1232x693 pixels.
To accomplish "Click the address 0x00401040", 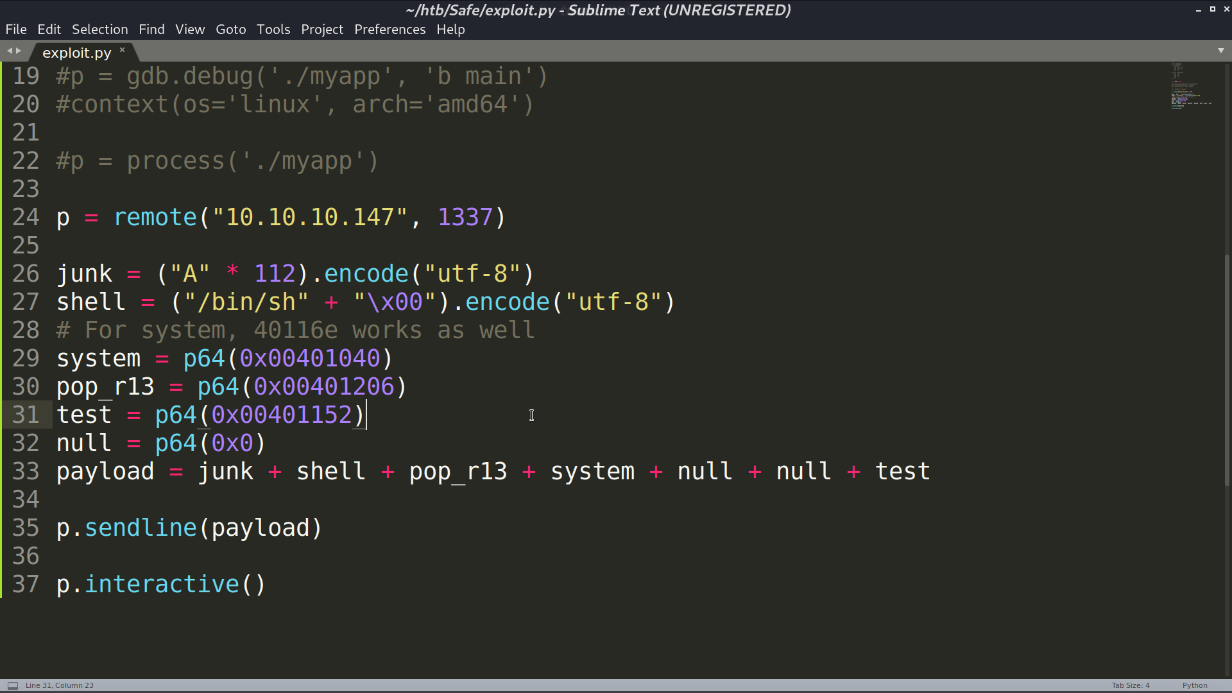I will tap(310, 359).
